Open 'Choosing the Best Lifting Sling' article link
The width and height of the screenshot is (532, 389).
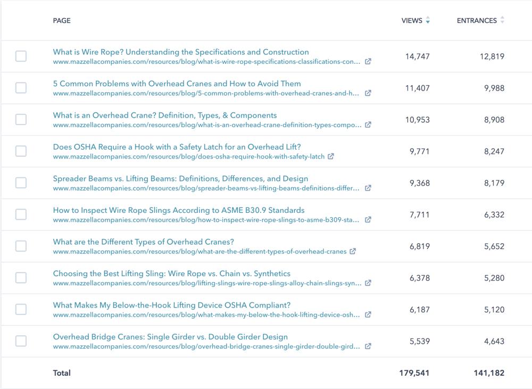tap(171, 274)
